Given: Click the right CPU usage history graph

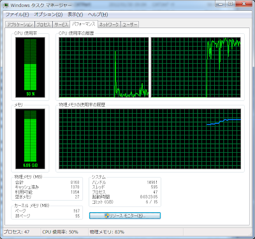Looking at the screenshot, I should click(x=196, y=67).
